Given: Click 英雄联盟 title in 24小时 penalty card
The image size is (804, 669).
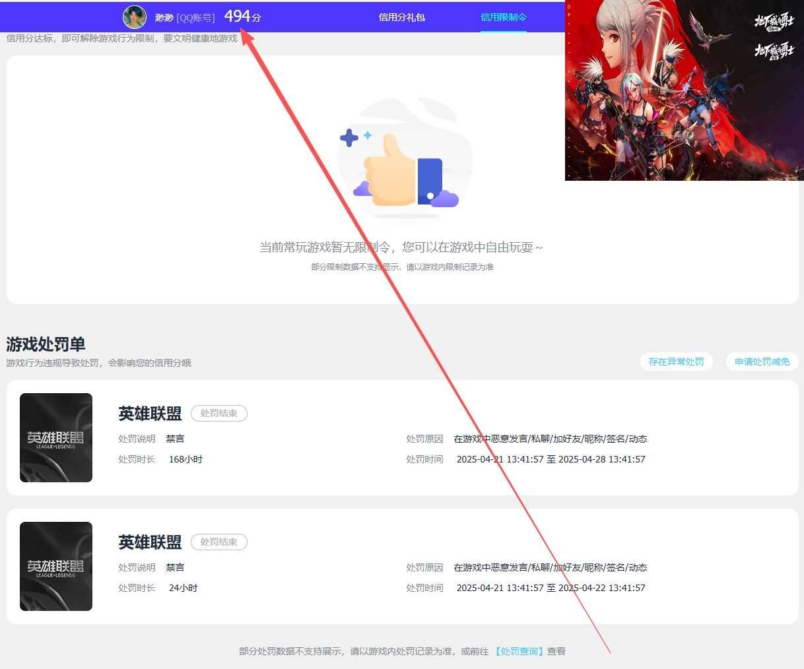Looking at the screenshot, I should point(150,542).
